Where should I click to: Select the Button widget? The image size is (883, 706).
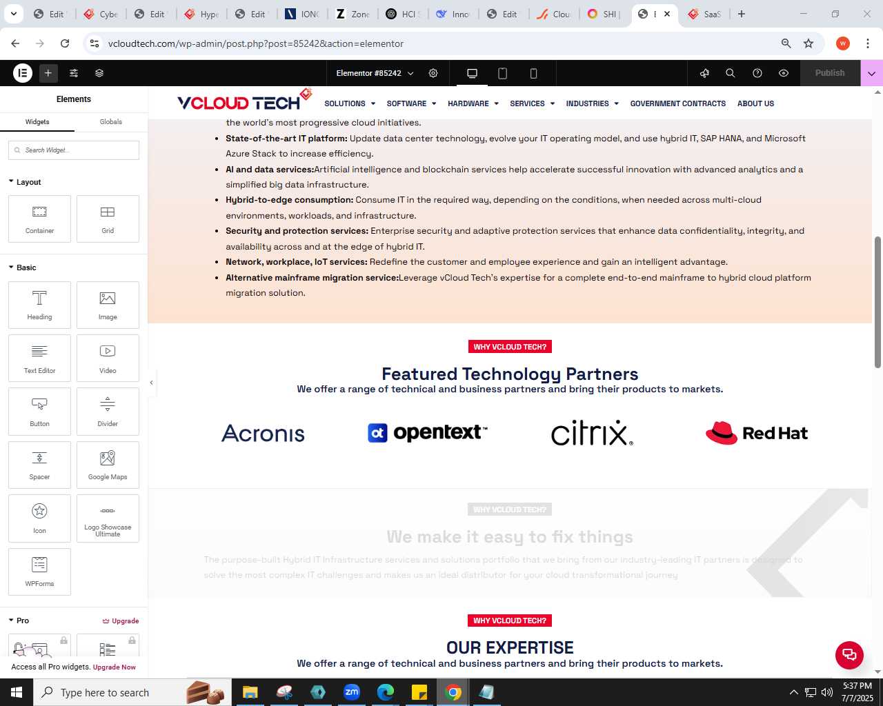point(39,412)
